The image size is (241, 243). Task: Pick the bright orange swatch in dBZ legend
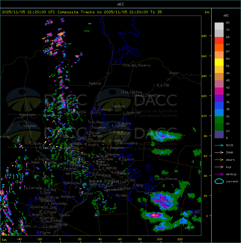click(x=219, y=48)
